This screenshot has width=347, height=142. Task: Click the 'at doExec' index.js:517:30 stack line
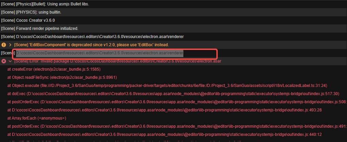coord(173,94)
